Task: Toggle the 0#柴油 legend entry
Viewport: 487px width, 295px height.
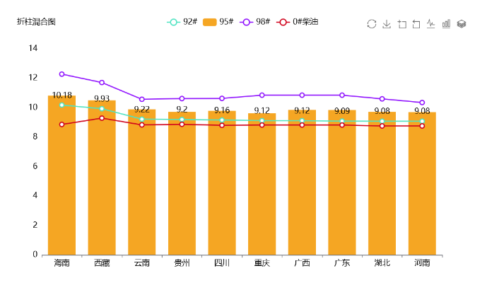Action: pyautogui.click(x=298, y=22)
